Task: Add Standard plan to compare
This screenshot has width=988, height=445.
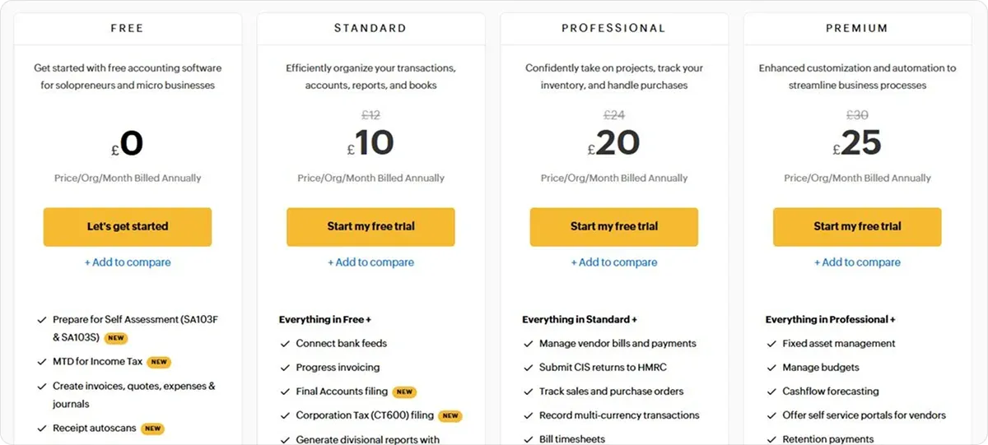Action: pos(370,262)
